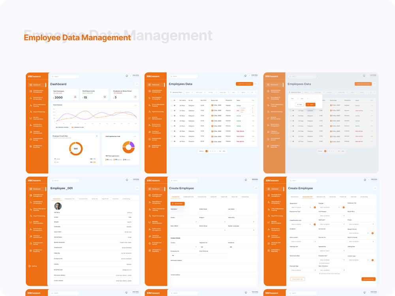This screenshot has width=395, height=296.
Task: Open the Family Info tab in the Employee_001 screen
Action: 95,199
